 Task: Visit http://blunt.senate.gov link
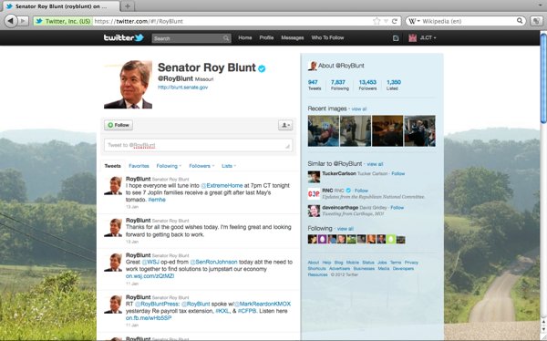[183, 88]
